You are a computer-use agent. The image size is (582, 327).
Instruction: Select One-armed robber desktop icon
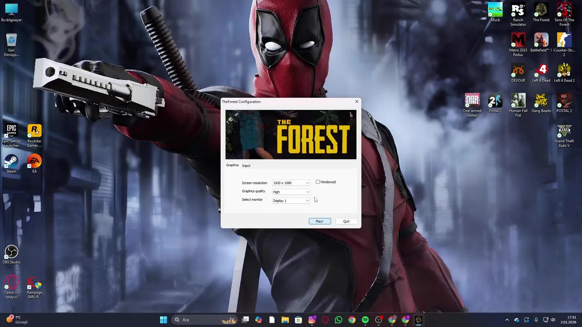click(472, 105)
